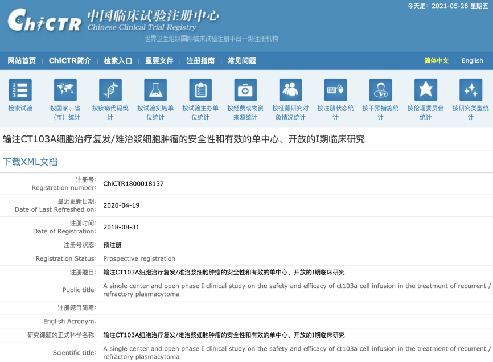Open the 检索试验 search trials list icon

(20, 90)
